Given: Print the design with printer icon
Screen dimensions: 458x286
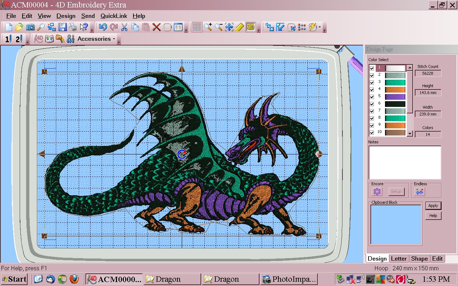Looking at the screenshot, I should pos(73,27).
